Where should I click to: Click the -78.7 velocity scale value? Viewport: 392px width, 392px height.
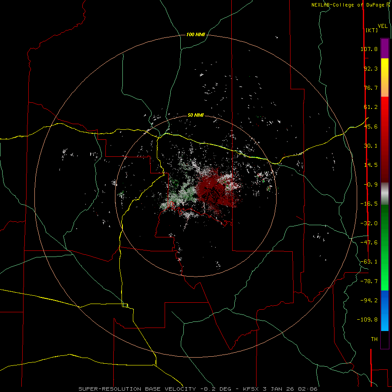369,281
